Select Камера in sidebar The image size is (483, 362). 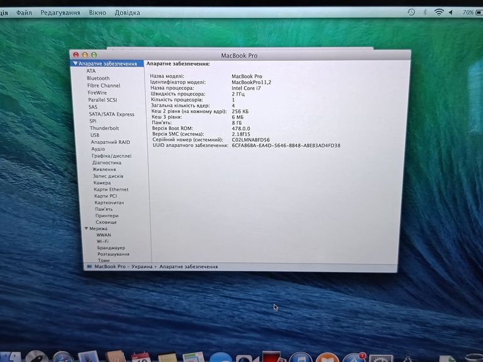coord(102,182)
